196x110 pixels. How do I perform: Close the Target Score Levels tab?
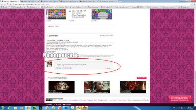pos(38,1)
